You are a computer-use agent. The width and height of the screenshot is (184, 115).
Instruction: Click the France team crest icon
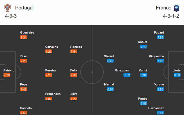coord(176,8)
